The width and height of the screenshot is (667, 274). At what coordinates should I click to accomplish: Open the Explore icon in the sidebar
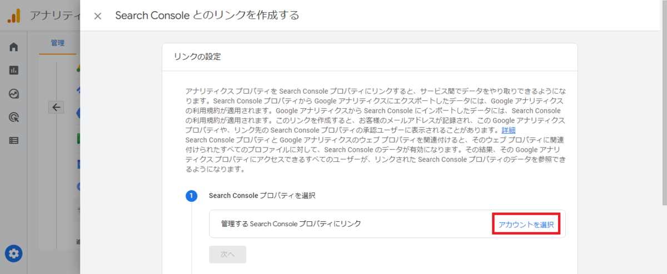[x=14, y=94]
